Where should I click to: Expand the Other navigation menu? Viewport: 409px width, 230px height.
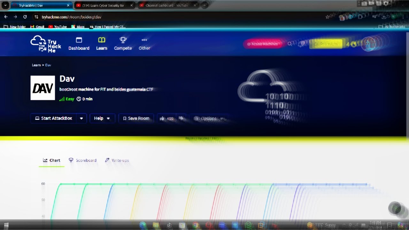(x=144, y=44)
